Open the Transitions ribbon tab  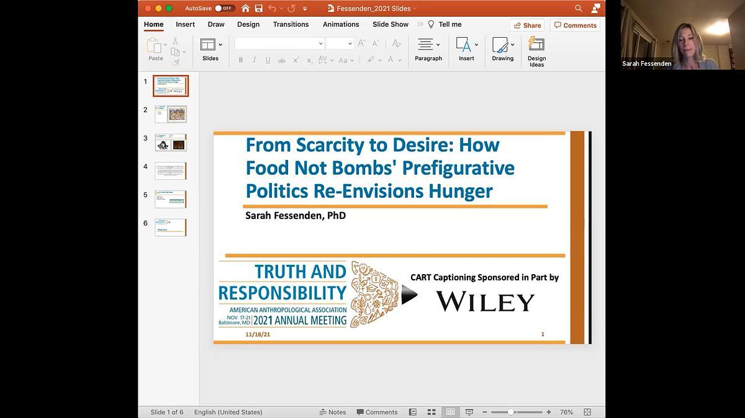click(x=291, y=25)
